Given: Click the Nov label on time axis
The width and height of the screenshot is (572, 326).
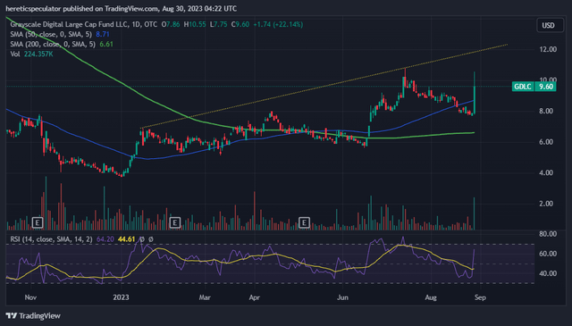Looking at the screenshot, I should [x=30, y=297].
